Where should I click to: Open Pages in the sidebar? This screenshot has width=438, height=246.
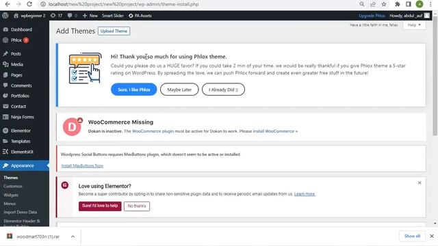pyautogui.click(x=16, y=75)
